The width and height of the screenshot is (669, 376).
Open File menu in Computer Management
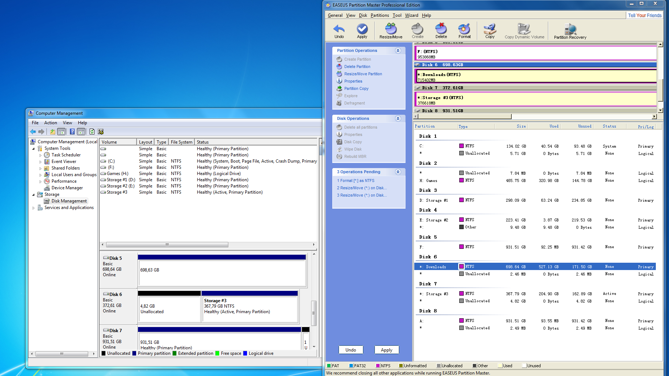(x=35, y=123)
